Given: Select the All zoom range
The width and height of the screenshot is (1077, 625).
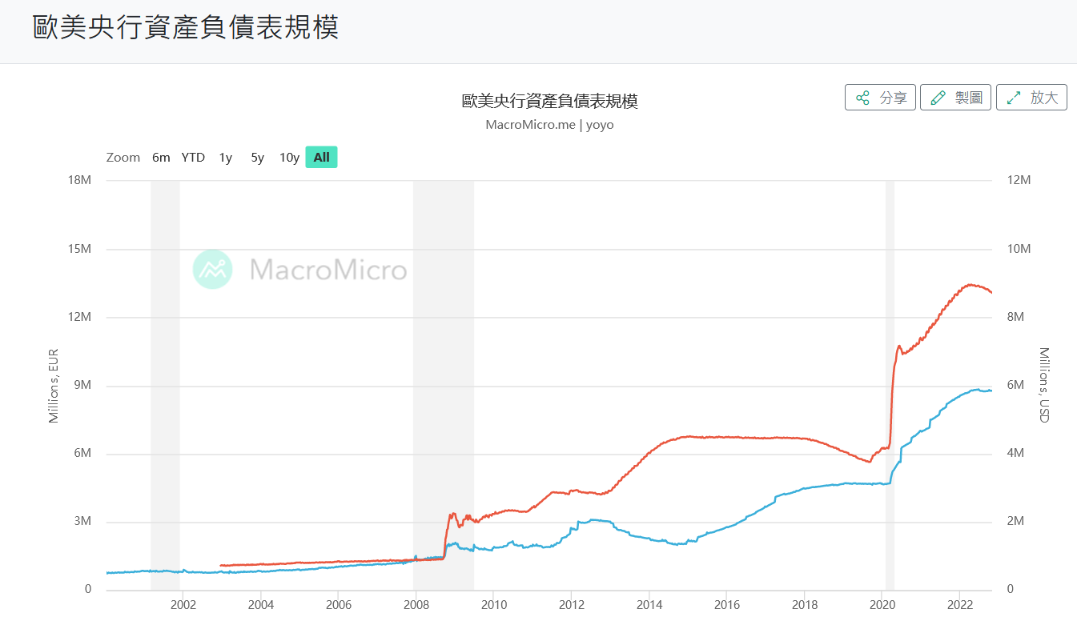Looking at the screenshot, I should pyautogui.click(x=321, y=158).
